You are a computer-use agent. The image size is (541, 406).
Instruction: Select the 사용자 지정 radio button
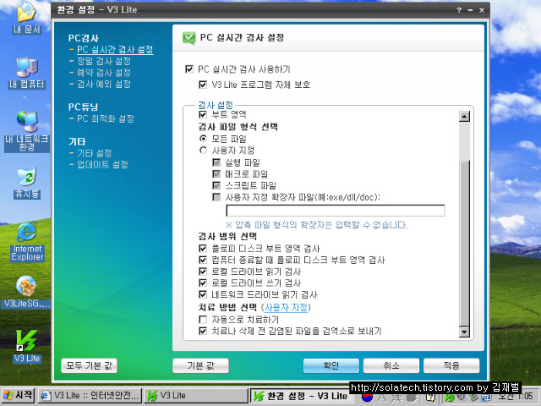[203, 151]
